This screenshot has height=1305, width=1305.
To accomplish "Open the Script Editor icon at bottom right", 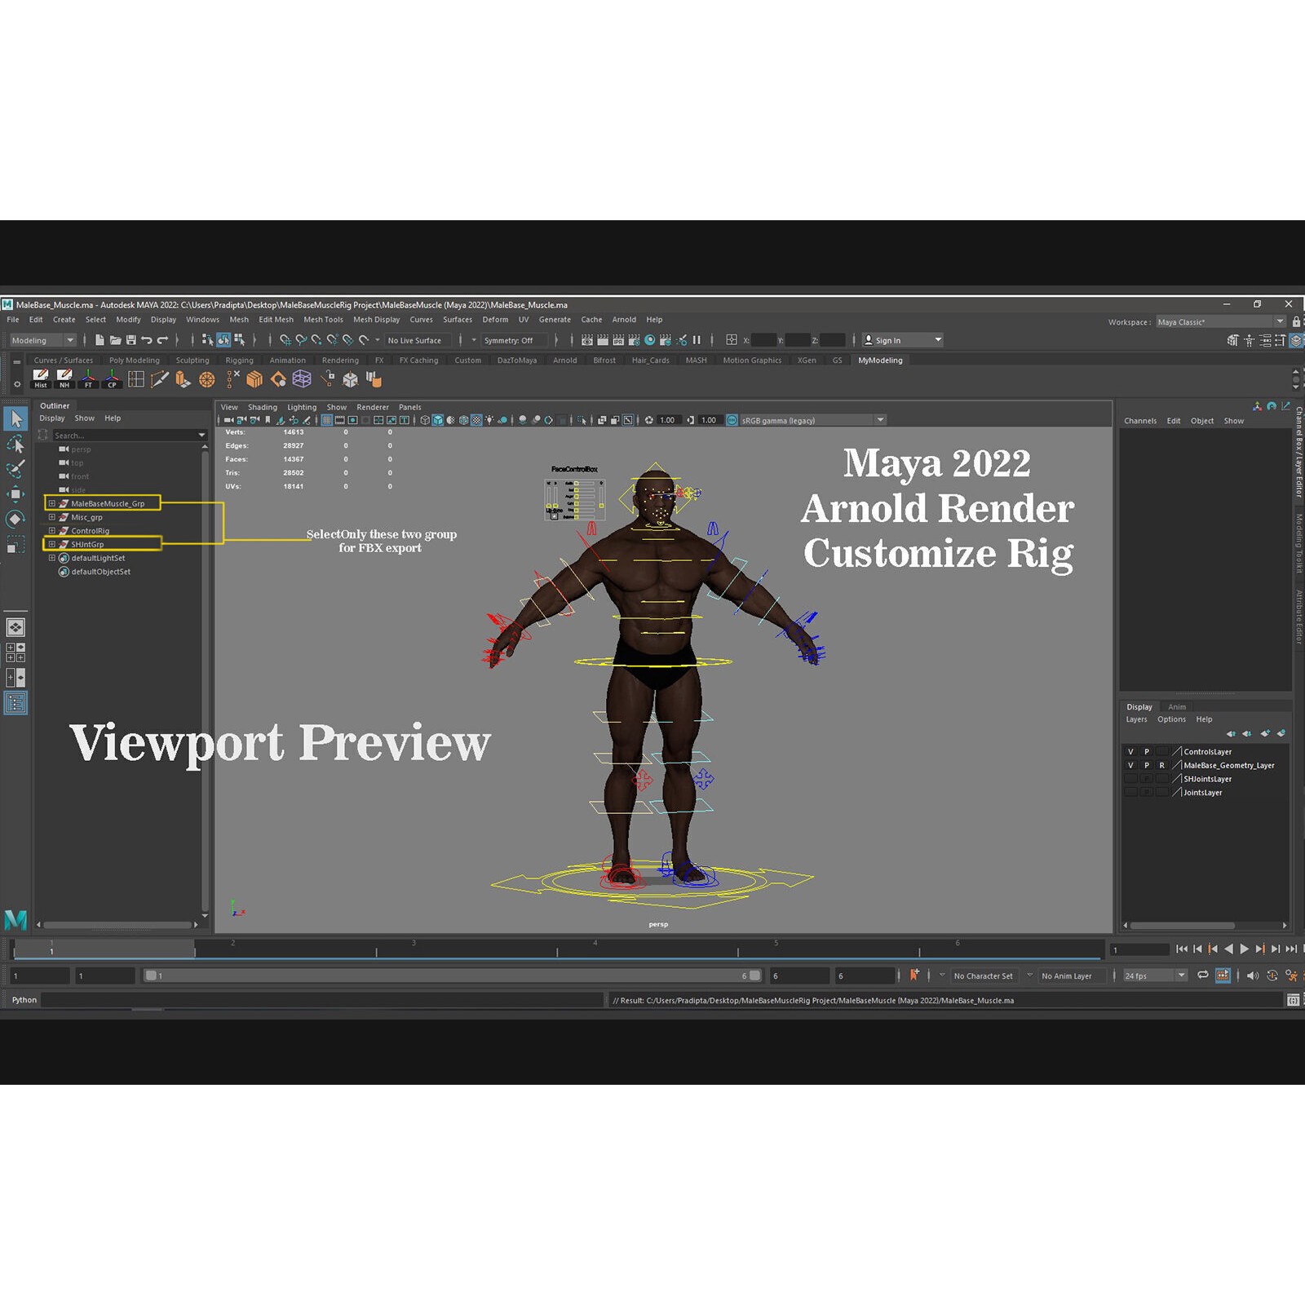I will 1293,1000.
